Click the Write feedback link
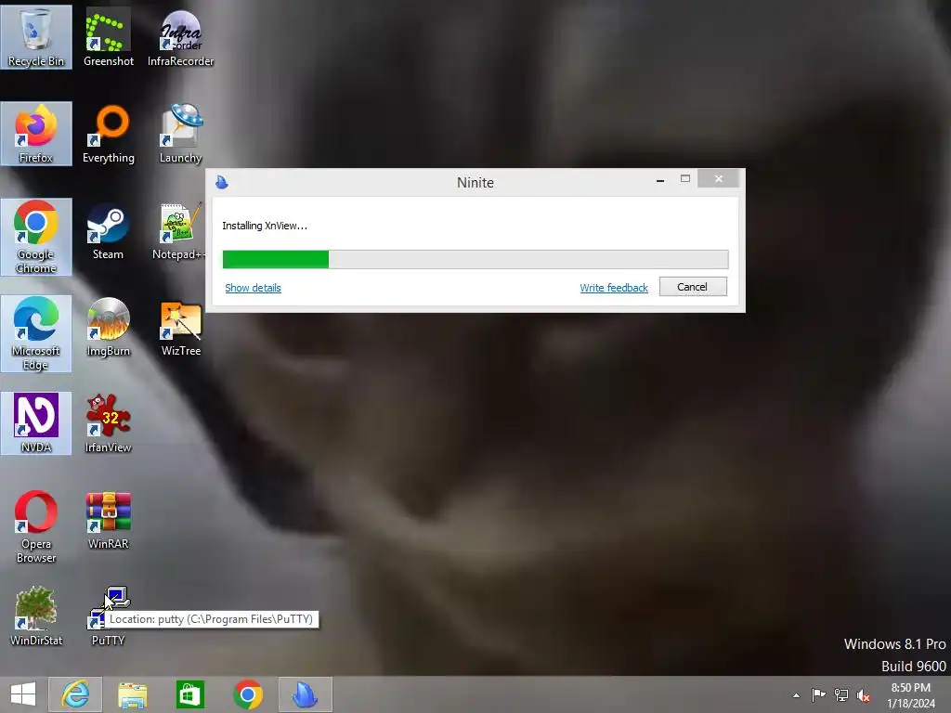The height and width of the screenshot is (713, 951). tap(614, 288)
